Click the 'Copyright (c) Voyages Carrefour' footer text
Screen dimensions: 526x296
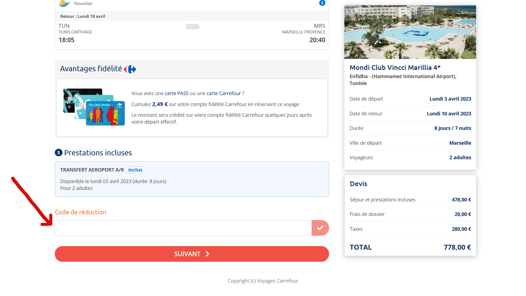click(263, 281)
